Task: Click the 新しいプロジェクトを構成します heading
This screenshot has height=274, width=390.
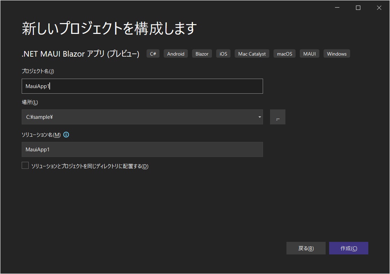Action: pos(109,28)
